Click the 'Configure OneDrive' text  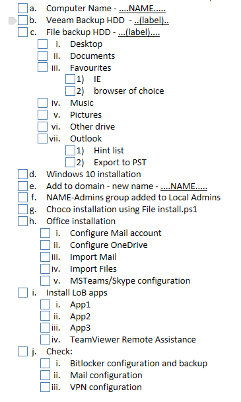click(x=108, y=245)
